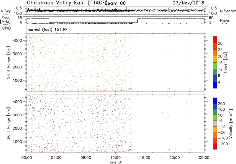236x164 pixels.
Task: Click the '12:00' time tick label
Action: coord(115,158)
